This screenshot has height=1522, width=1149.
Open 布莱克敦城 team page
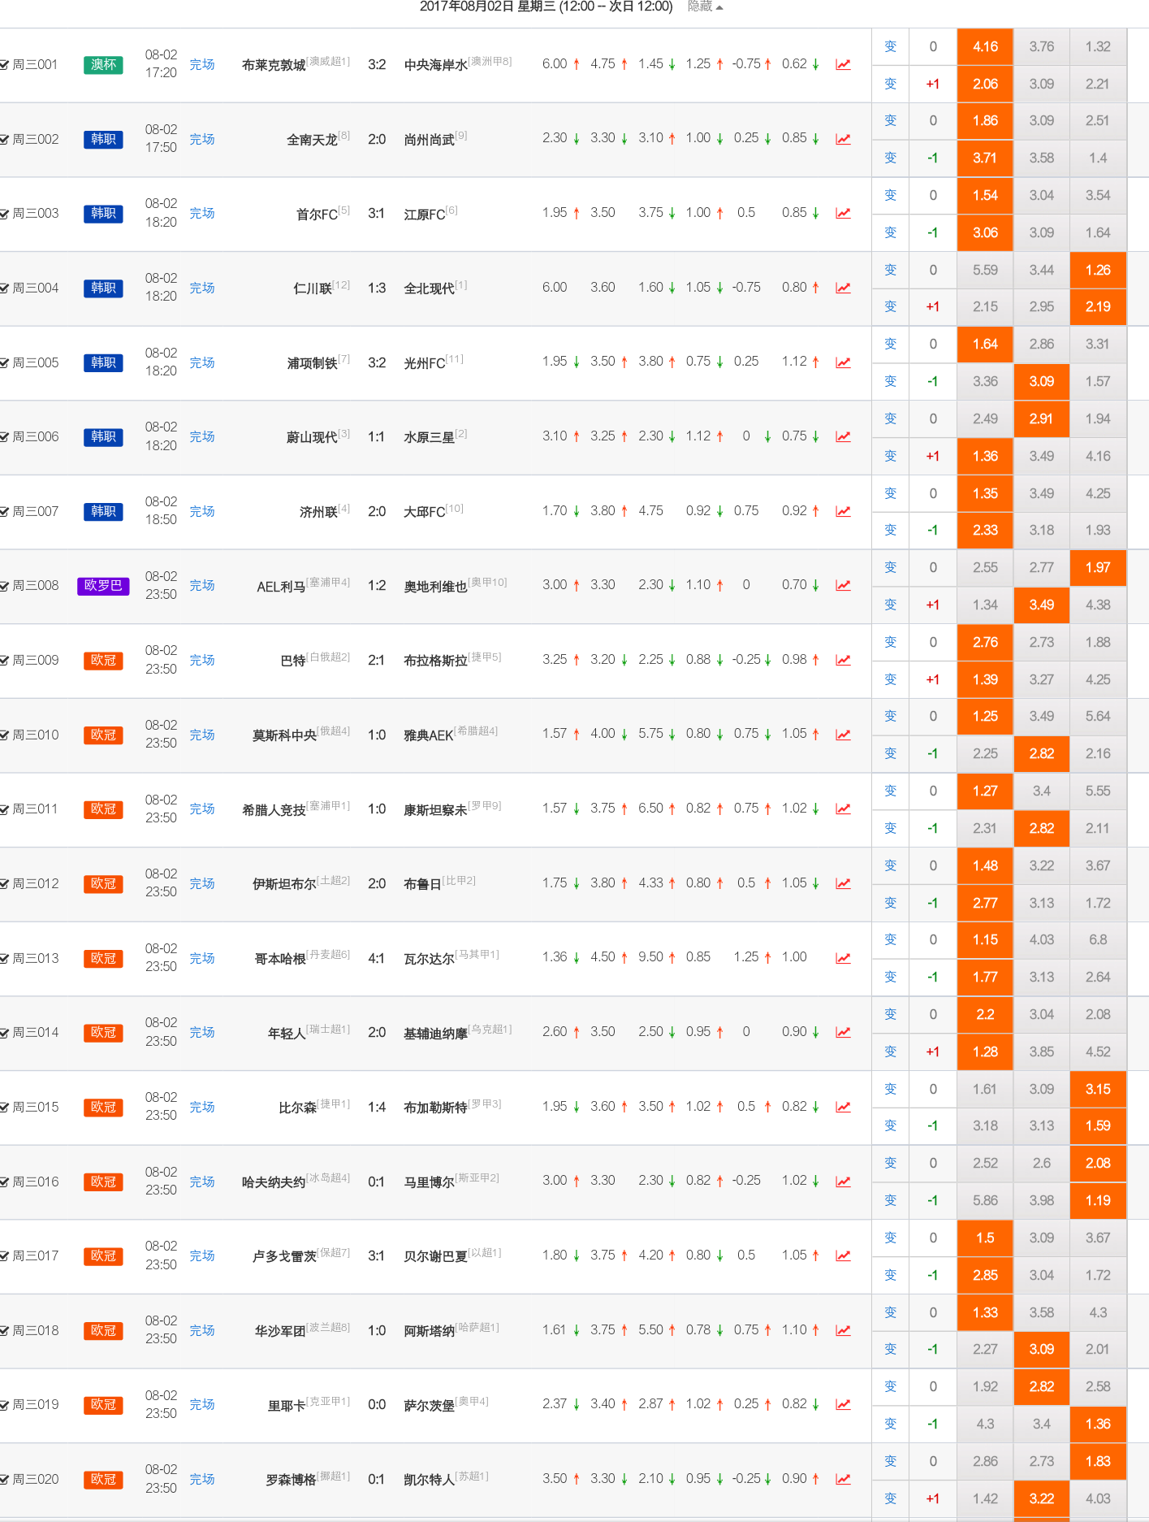[274, 65]
